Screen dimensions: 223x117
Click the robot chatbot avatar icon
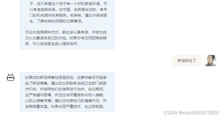[11, 77]
